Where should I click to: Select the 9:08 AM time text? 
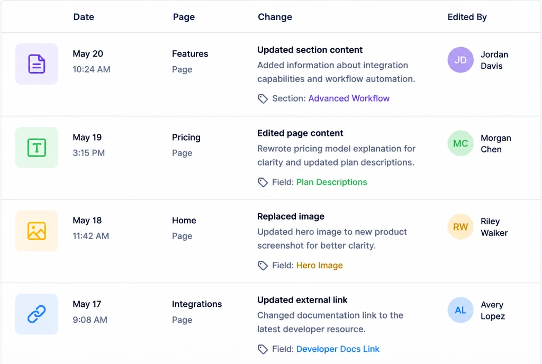click(90, 320)
